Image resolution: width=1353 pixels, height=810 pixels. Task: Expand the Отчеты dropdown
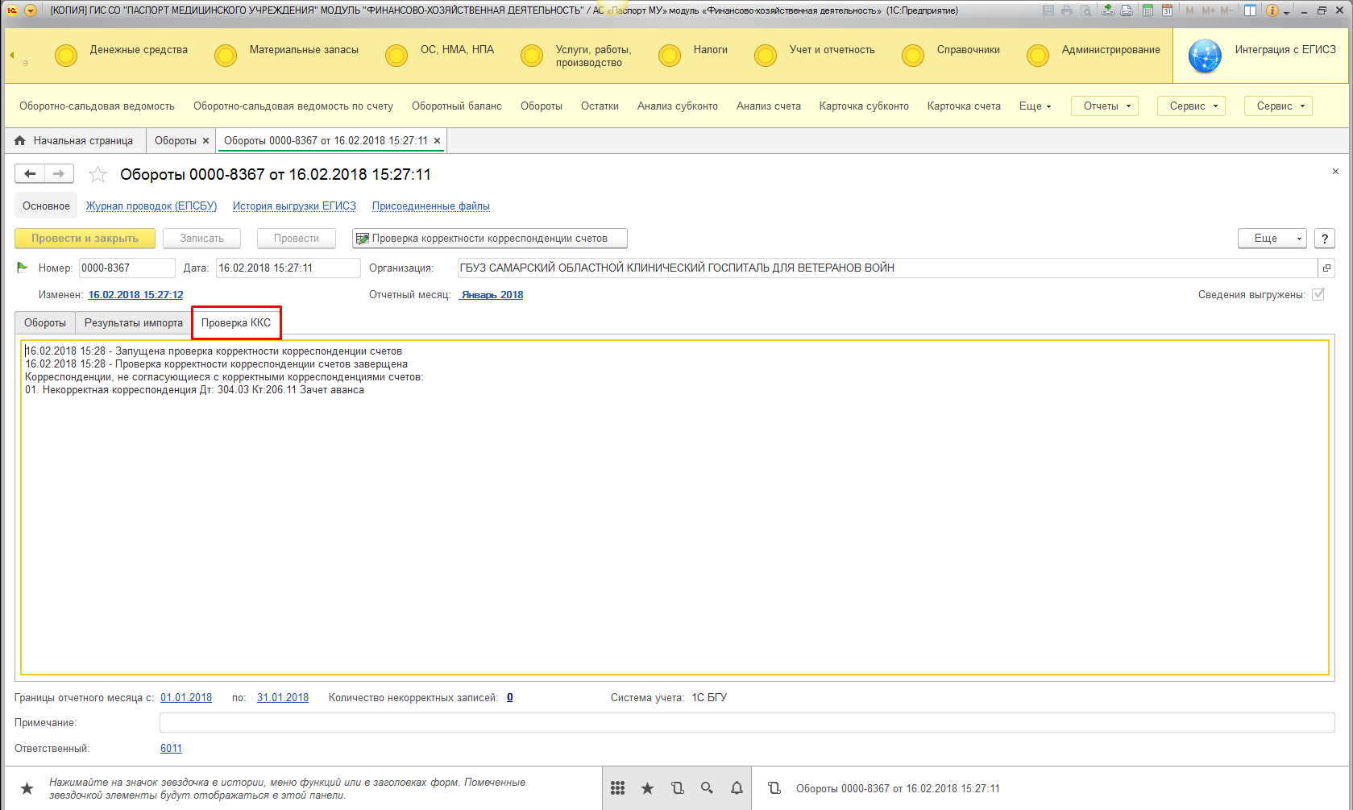pyautogui.click(x=1104, y=106)
